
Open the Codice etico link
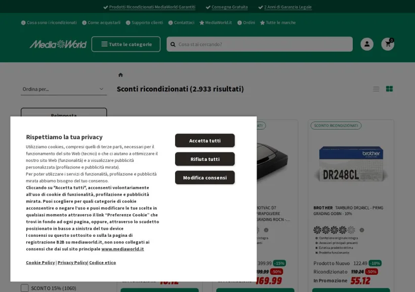(x=102, y=263)
